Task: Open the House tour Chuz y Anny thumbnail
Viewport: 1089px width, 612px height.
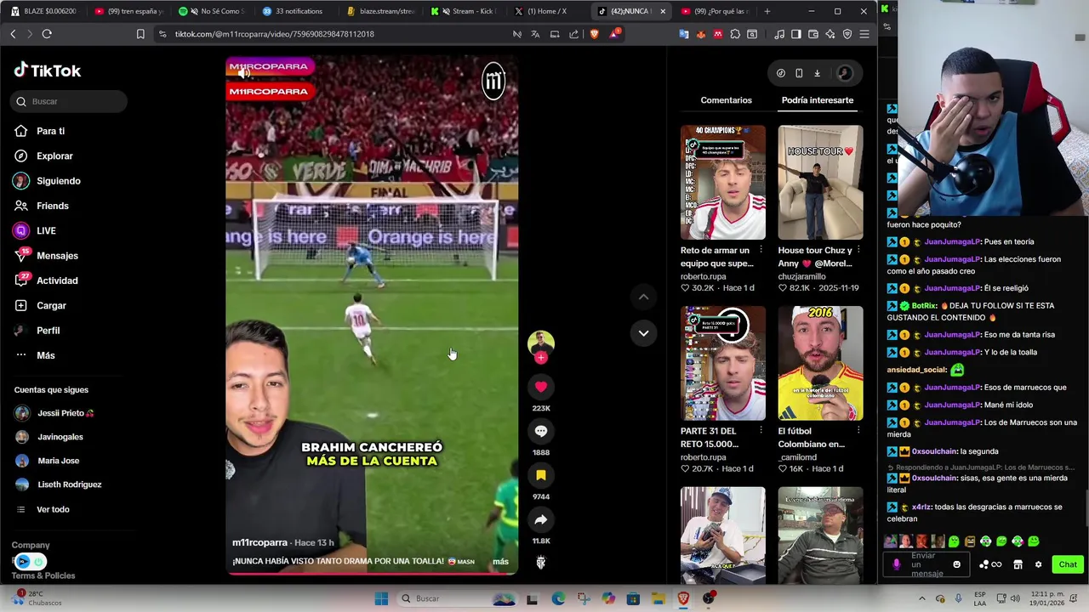Action: click(x=820, y=183)
